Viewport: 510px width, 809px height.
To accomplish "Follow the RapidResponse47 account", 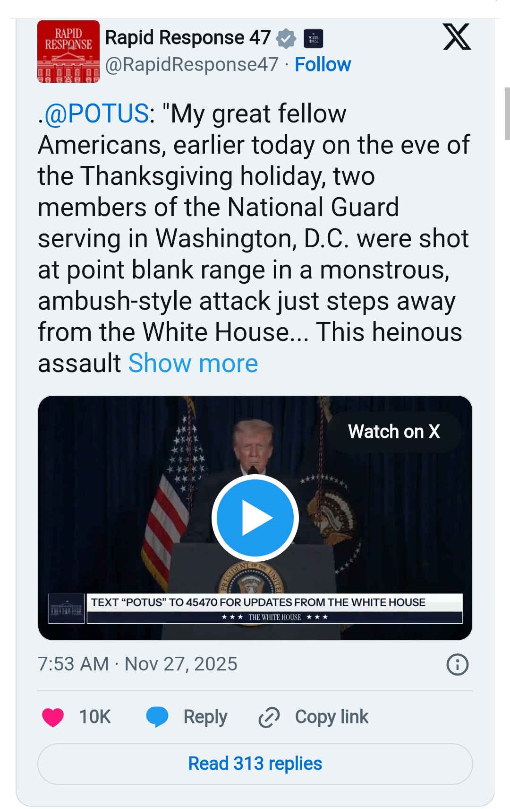I will point(323,65).
